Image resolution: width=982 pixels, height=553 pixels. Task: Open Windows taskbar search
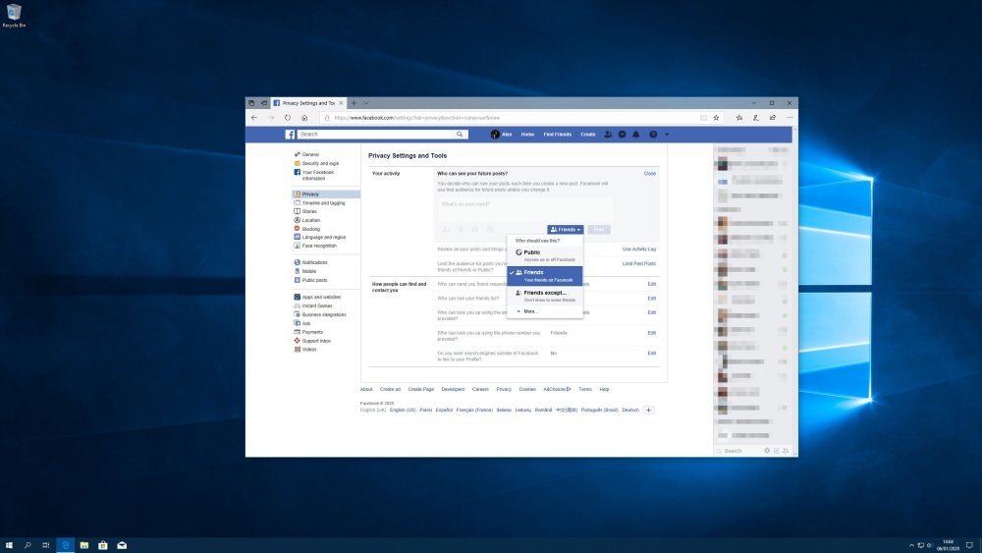click(27, 545)
